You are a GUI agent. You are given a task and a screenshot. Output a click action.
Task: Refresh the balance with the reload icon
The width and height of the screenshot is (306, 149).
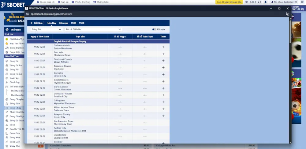point(259,2)
